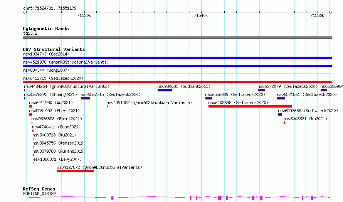
Task: Click the gray 5q13.2 cytogenetic band bar
Action: [x=177, y=37]
